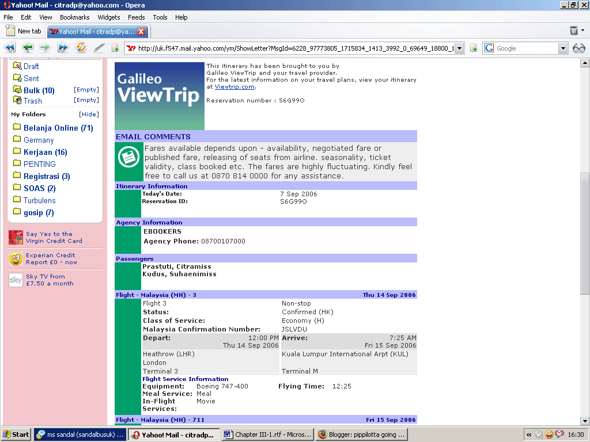Switch to the Yahoo! Mail tab

[x=98, y=32]
